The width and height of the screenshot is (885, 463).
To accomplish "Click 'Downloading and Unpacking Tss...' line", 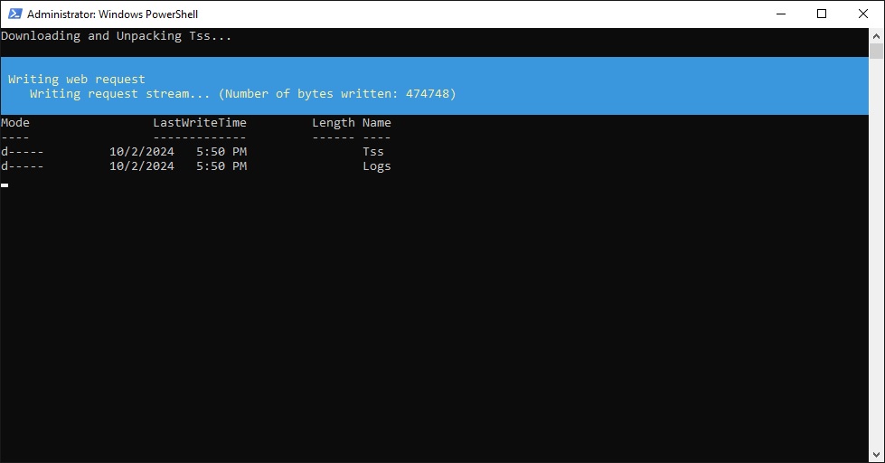I will pos(117,36).
